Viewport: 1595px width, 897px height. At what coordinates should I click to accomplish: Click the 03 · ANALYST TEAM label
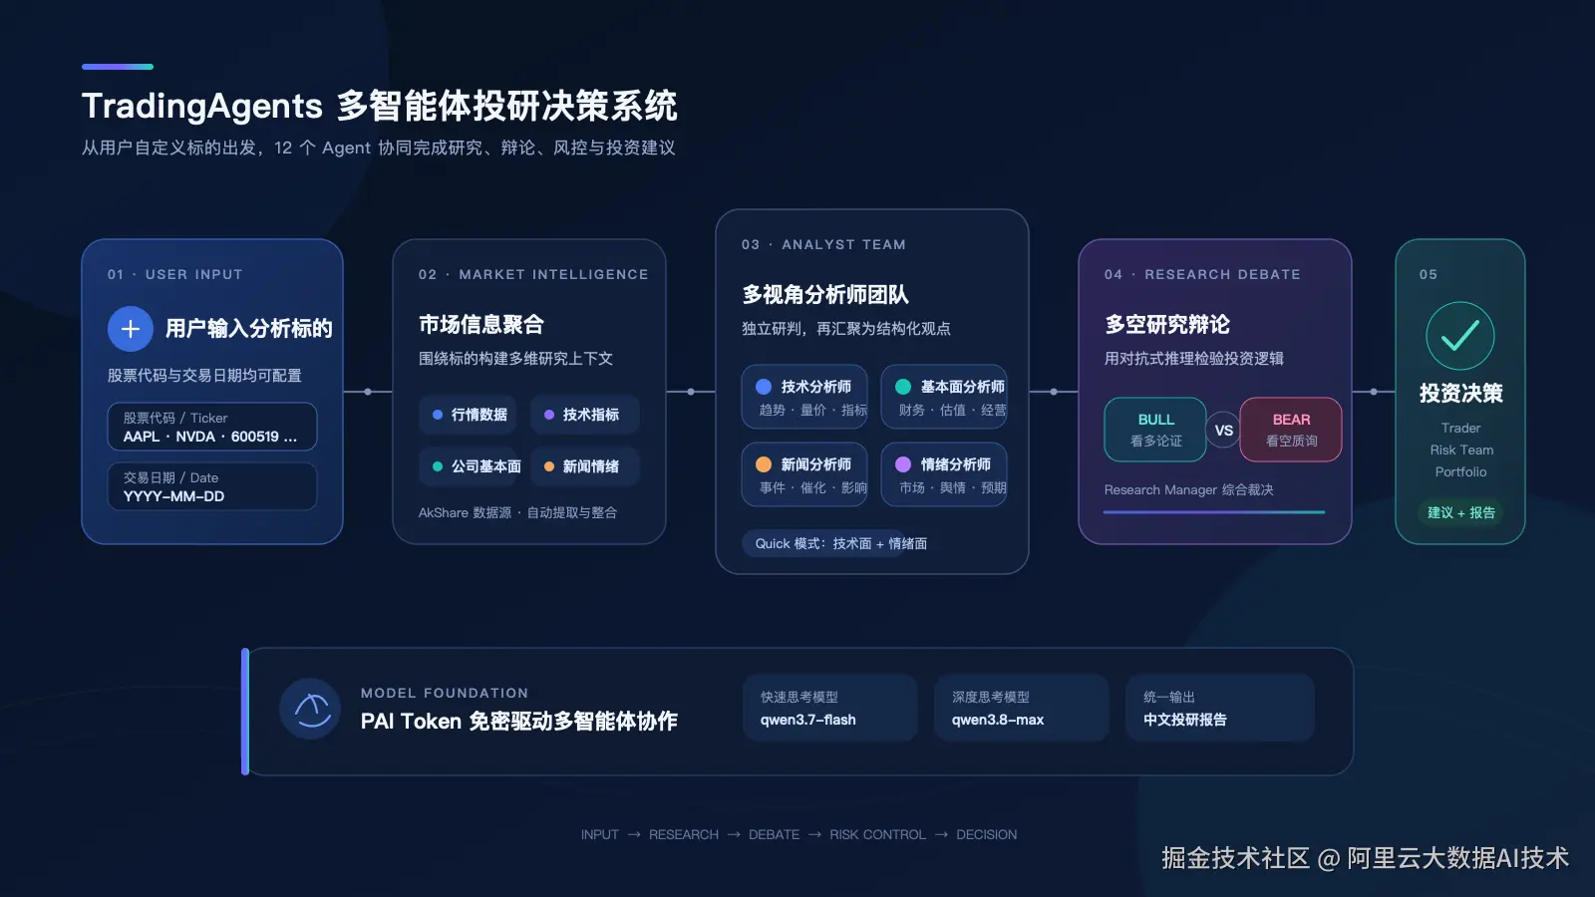pyautogui.click(x=823, y=244)
